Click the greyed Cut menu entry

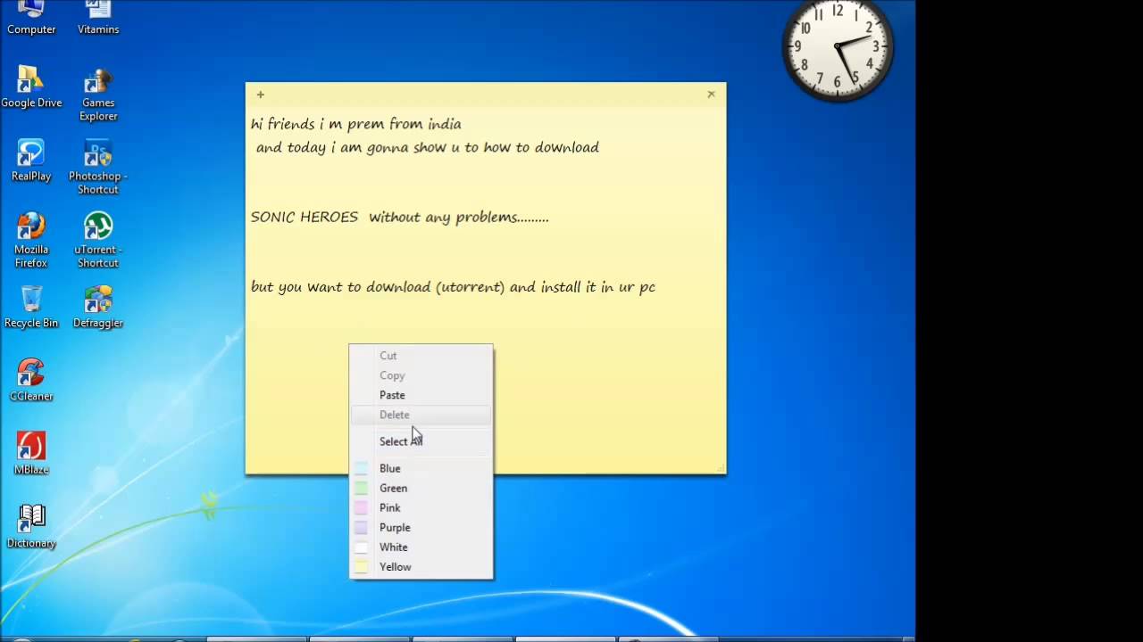click(x=421, y=356)
